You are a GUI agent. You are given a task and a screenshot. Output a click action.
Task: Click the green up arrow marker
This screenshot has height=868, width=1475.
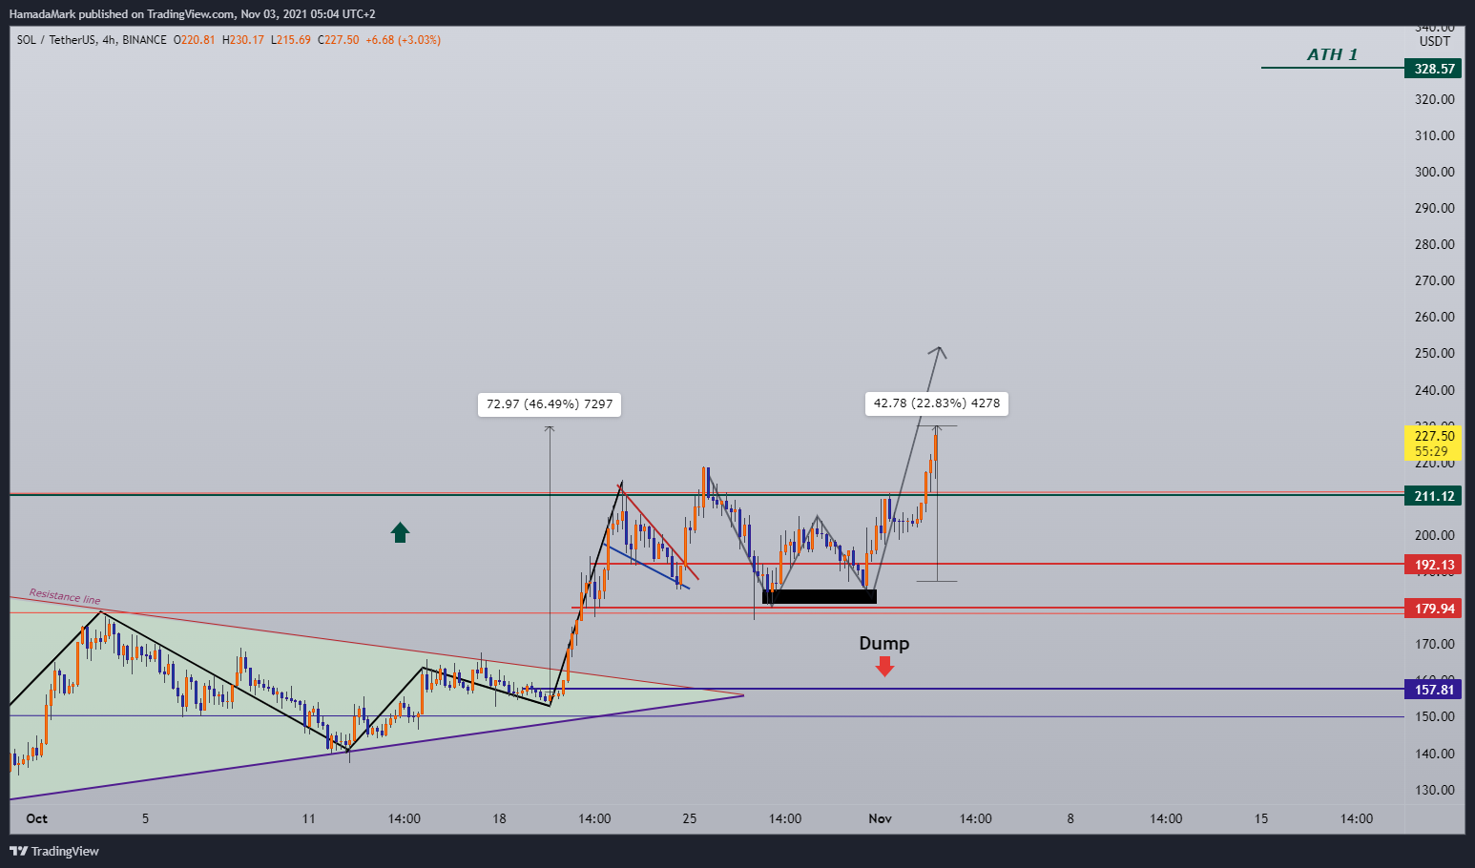[400, 532]
